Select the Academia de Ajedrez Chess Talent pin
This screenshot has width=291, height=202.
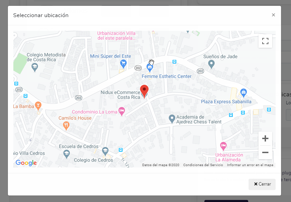click(172, 119)
